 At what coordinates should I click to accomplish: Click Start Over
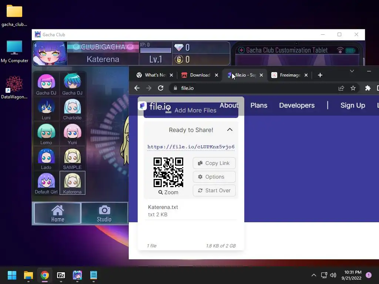point(214,190)
